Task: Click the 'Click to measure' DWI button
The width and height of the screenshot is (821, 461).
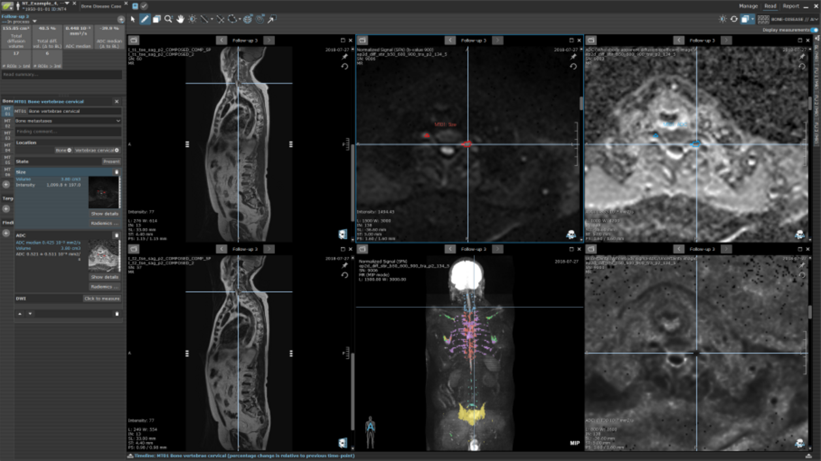Action: pos(102,299)
